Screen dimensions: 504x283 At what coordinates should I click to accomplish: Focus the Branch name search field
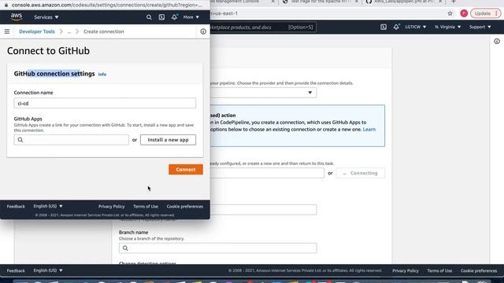coord(217,248)
